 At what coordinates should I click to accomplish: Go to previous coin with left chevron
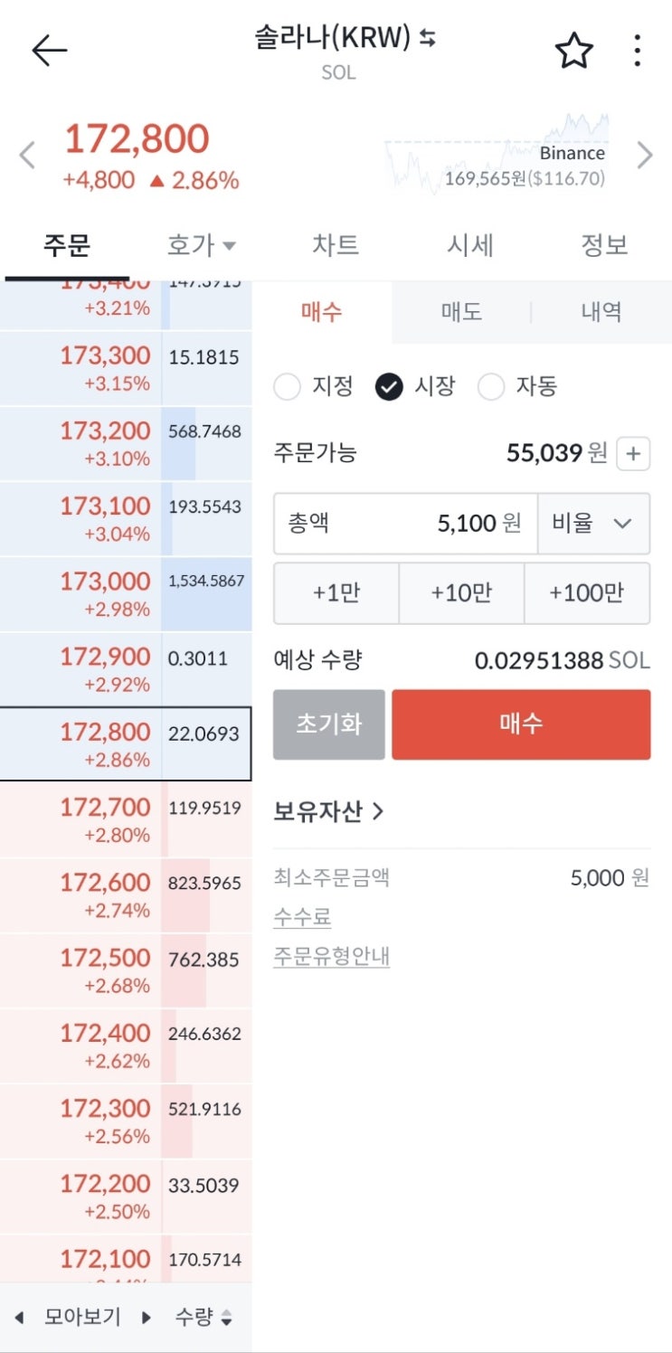pos(27,156)
